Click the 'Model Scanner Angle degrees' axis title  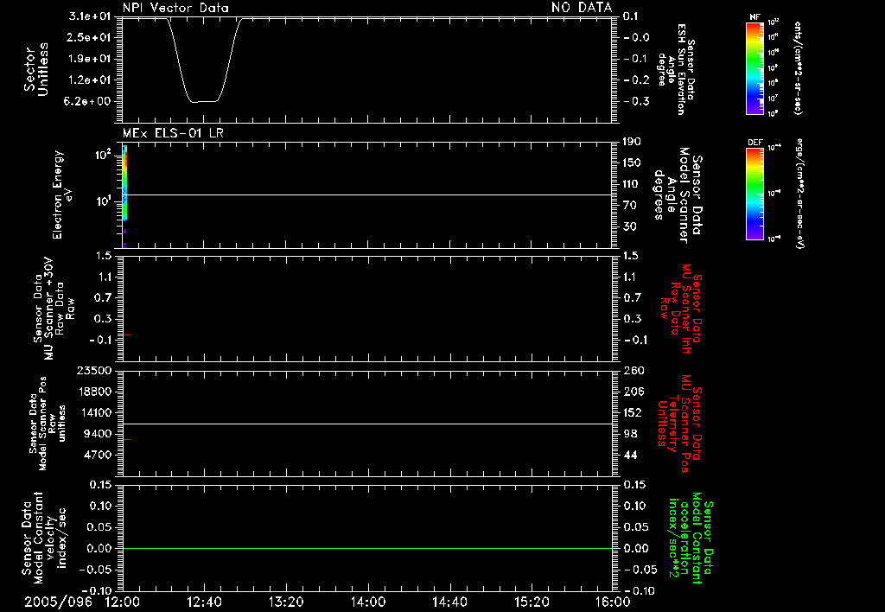coord(677,195)
